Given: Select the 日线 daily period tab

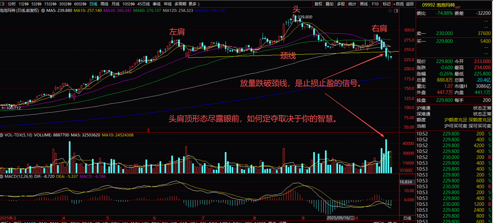Looking at the screenshot, I should pos(93,4).
